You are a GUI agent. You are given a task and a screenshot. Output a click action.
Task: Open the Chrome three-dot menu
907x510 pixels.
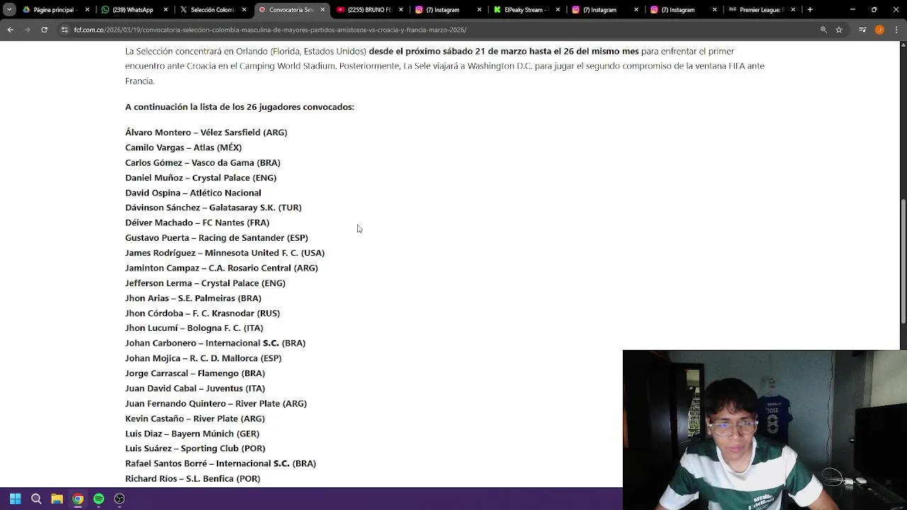[896, 30]
